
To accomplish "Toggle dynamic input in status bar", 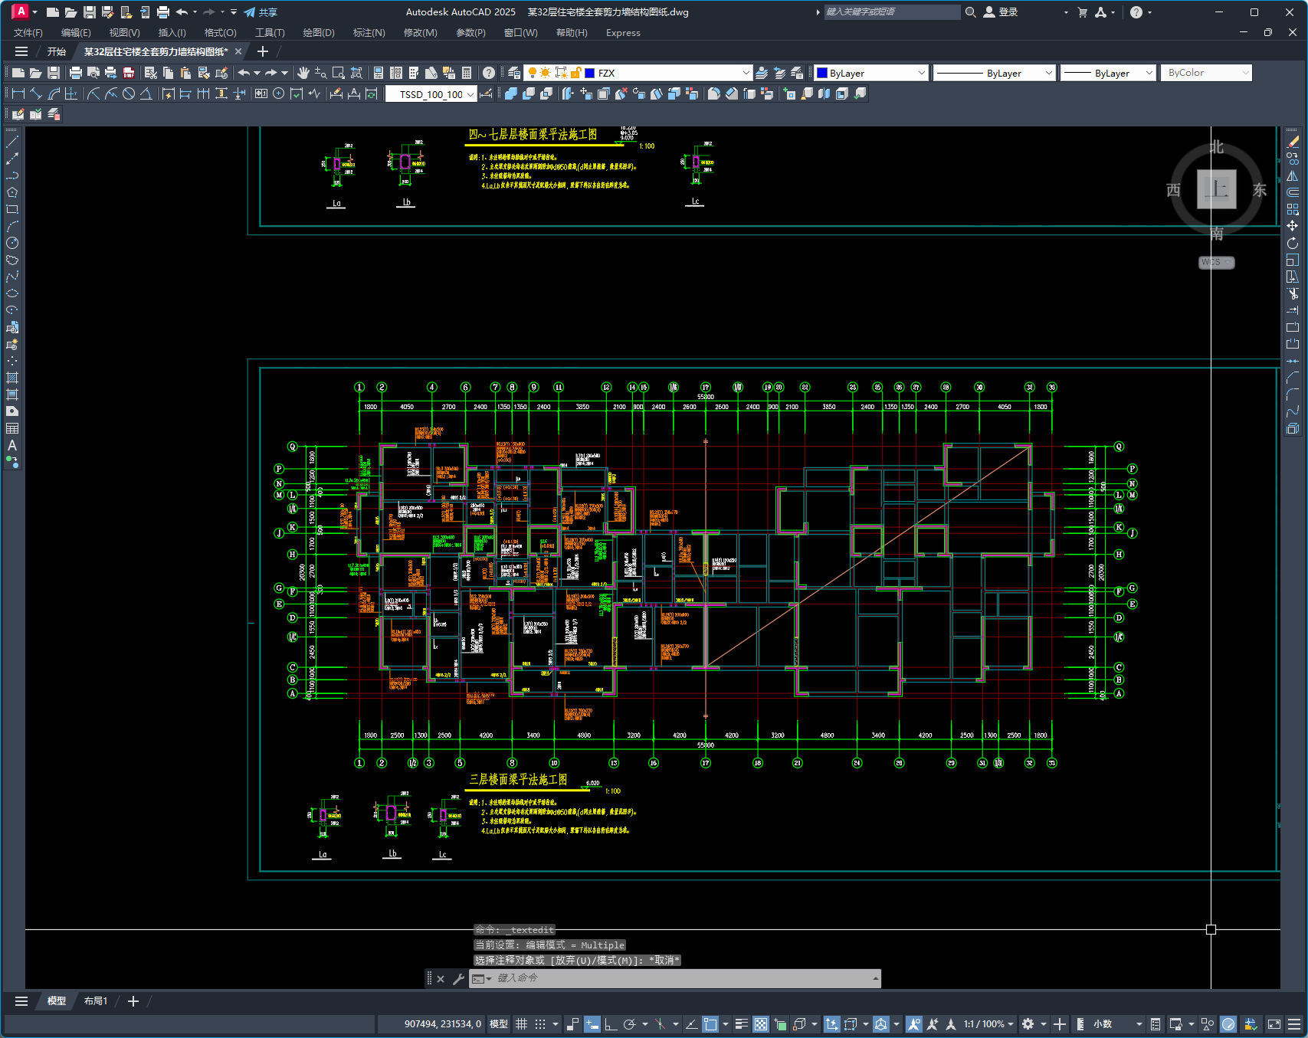I will pos(592,1024).
